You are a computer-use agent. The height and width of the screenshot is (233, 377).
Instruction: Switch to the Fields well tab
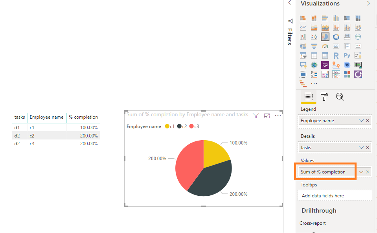pyautogui.click(x=309, y=97)
